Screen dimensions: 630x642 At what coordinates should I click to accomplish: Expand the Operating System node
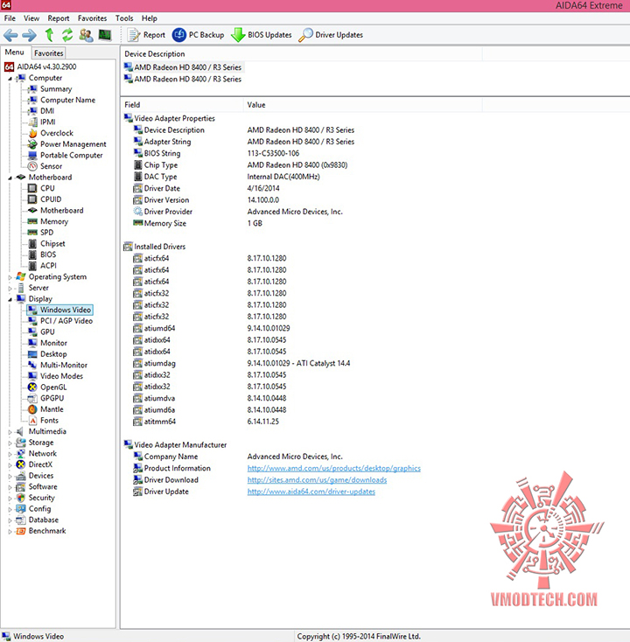[x=10, y=277]
